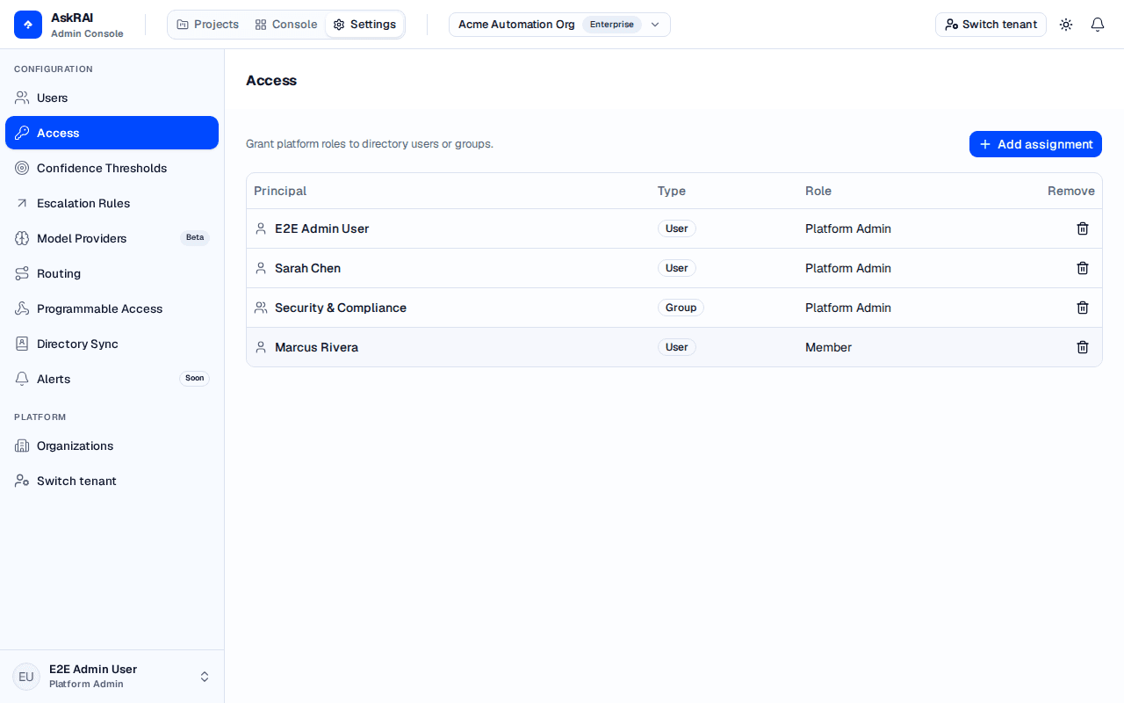Click the AskRAI logo icon

[28, 25]
